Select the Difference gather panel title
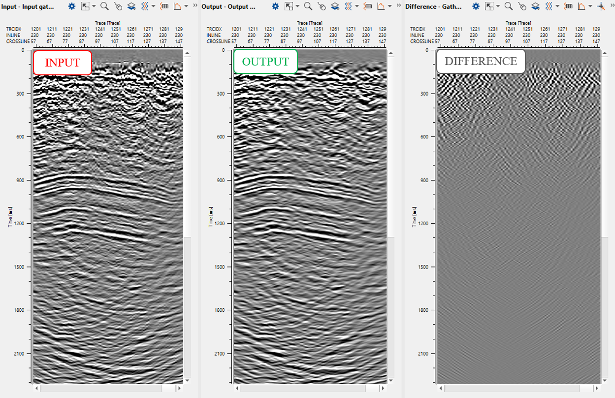Viewport: 615px width, 398px height. (433, 7)
